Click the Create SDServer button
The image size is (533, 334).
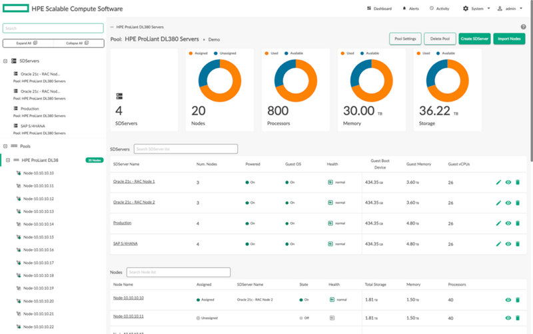click(474, 39)
